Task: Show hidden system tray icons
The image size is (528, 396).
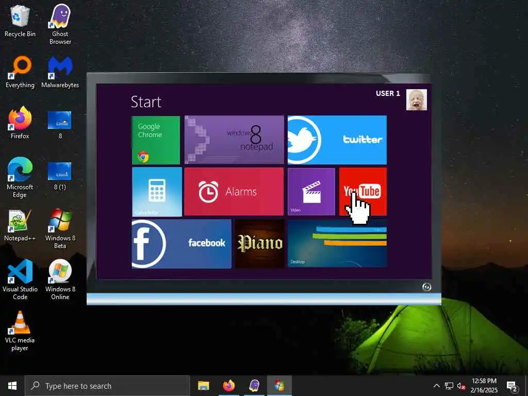Action: pos(436,386)
